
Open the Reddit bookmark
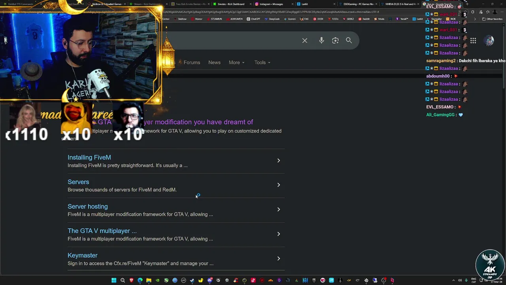click(364, 19)
